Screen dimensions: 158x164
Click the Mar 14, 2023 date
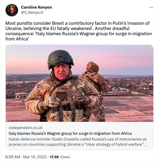pyautogui.click(x=35, y=157)
